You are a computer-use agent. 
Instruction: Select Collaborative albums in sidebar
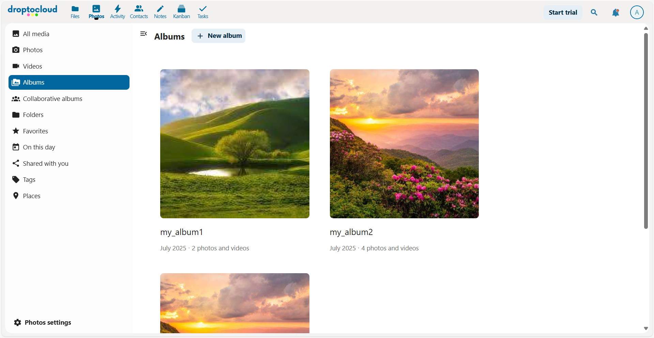(x=52, y=99)
